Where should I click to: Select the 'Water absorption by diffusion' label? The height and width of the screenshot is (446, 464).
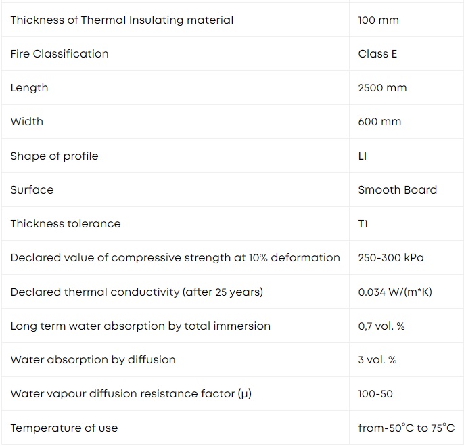pyautogui.click(x=93, y=360)
